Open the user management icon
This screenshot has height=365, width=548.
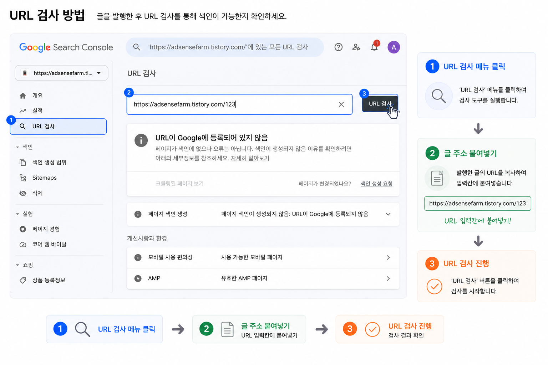[x=356, y=47]
